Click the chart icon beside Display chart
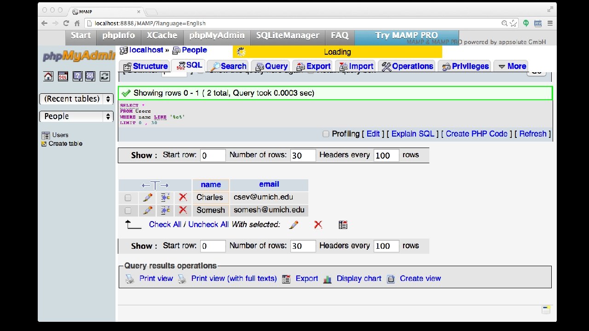The image size is (589, 331). coord(327,279)
